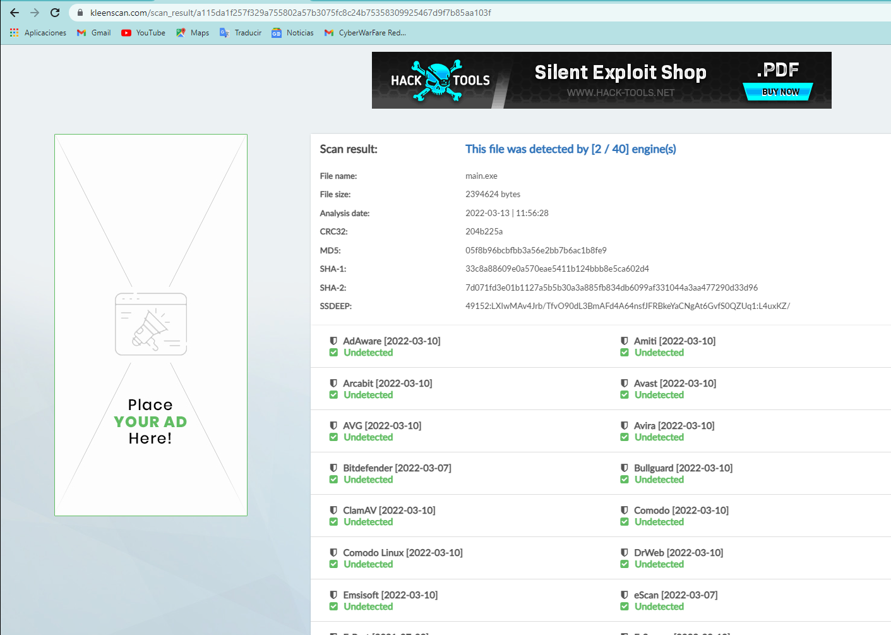Select the file size 2394624 bytes
Image resolution: width=891 pixels, height=635 pixels.
493,195
